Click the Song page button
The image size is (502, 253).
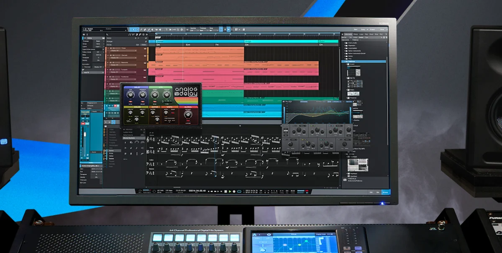pos(363,29)
